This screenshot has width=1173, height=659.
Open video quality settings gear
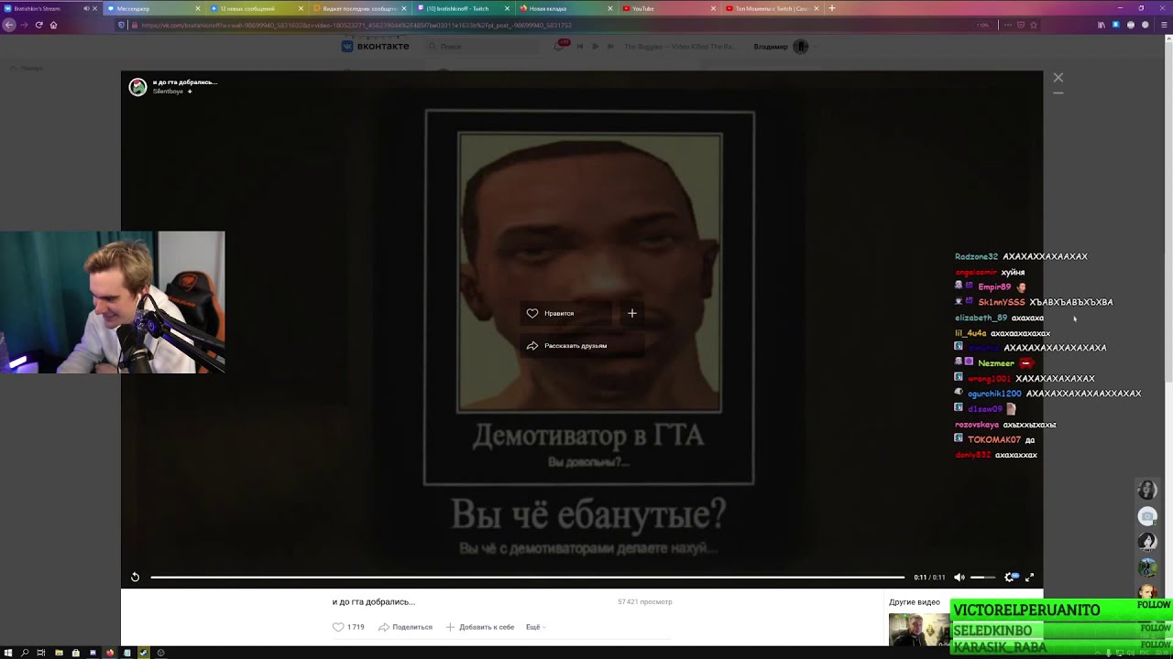point(1010,577)
